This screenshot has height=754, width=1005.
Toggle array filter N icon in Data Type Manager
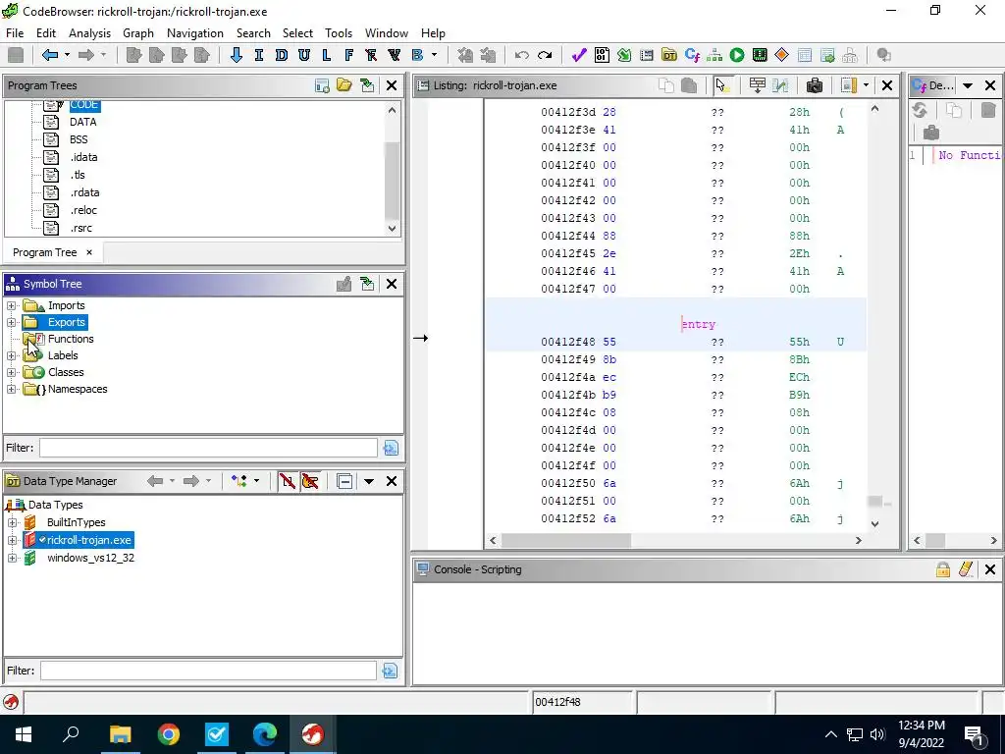pyautogui.click(x=288, y=481)
